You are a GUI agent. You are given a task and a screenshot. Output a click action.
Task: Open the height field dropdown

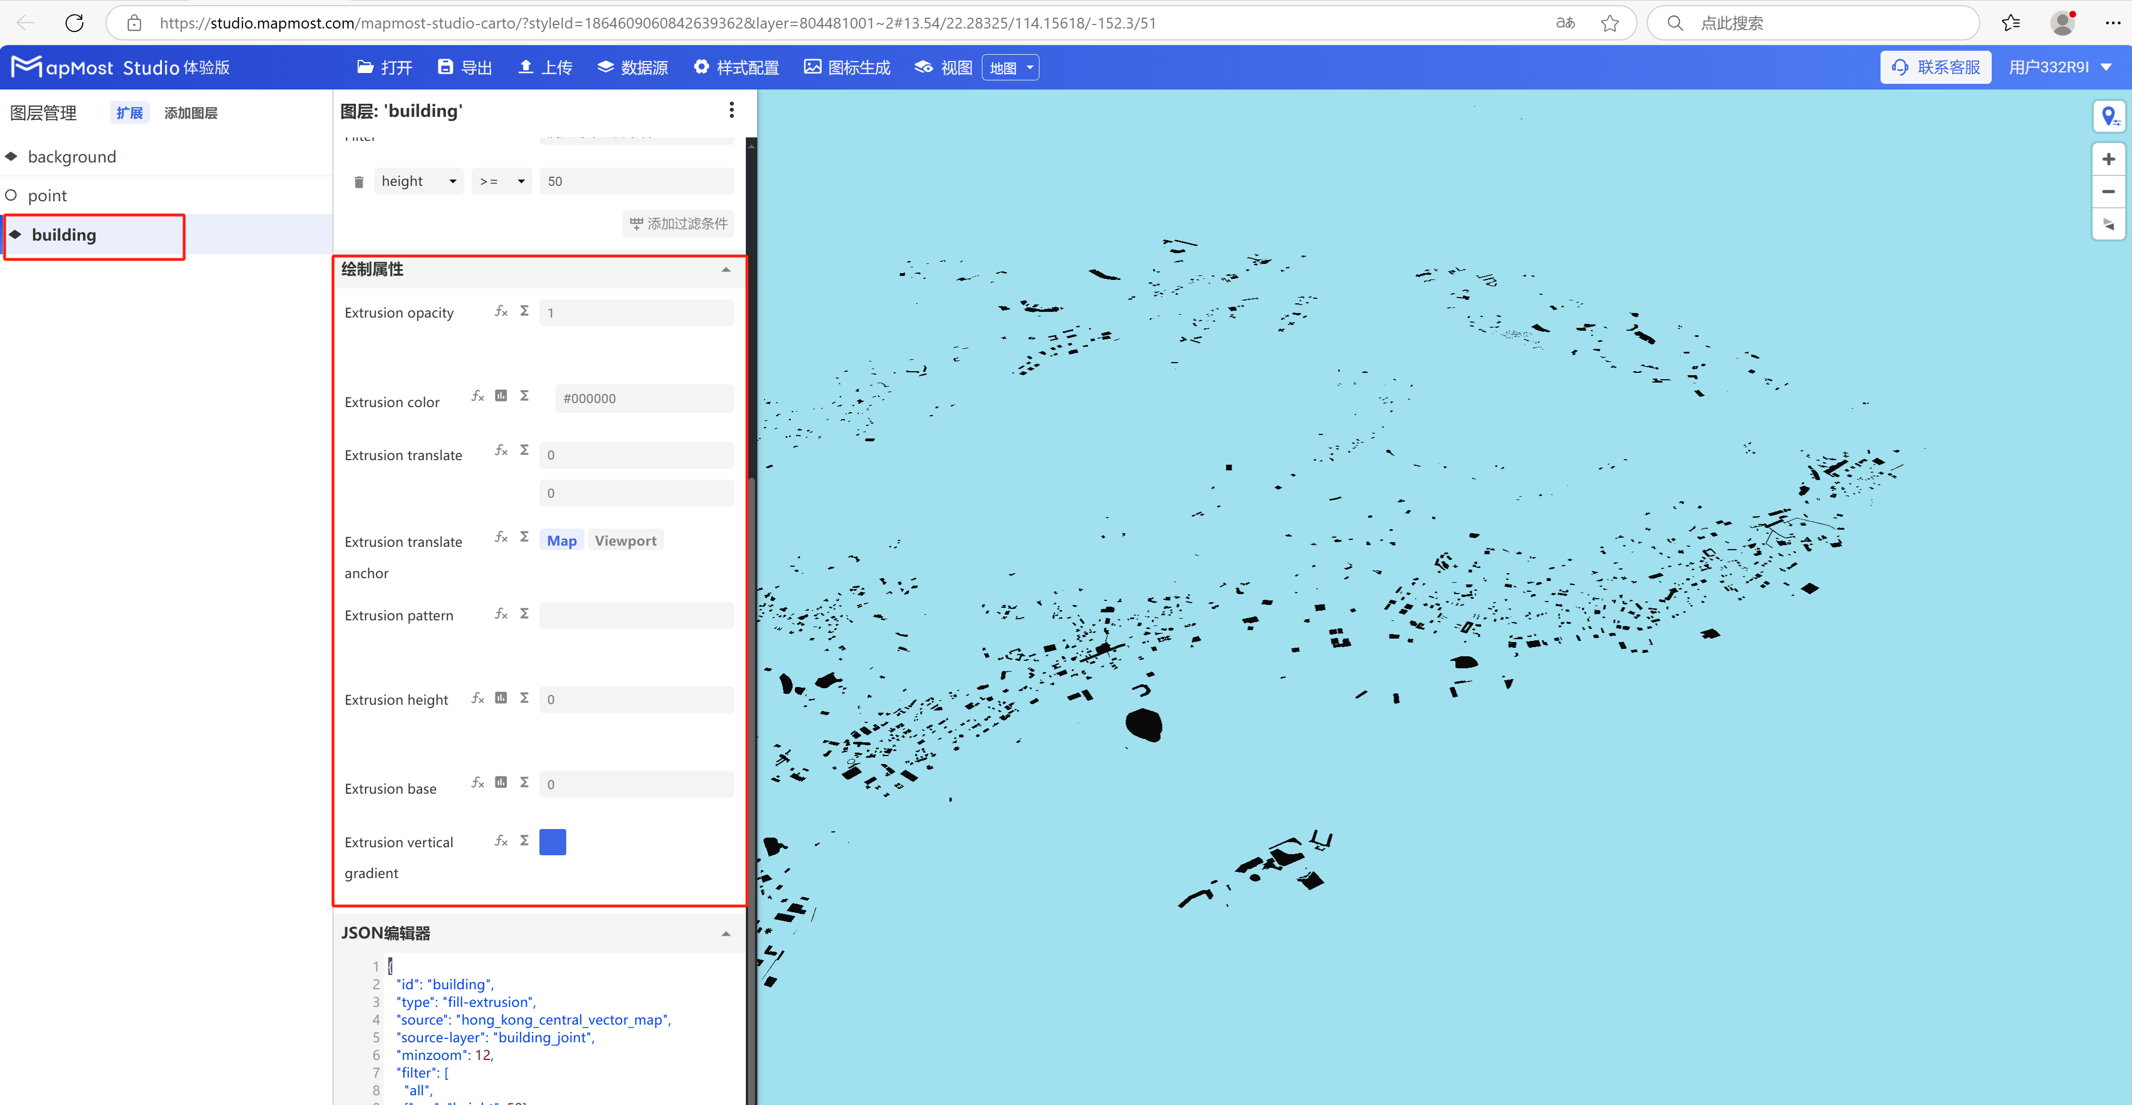pyautogui.click(x=418, y=181)
